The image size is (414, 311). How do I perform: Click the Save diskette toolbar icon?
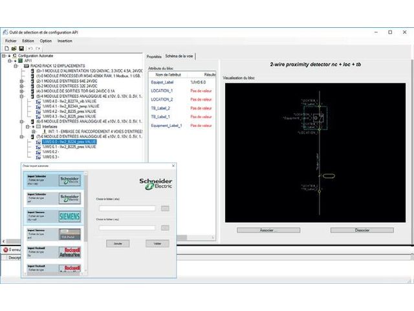pos(21,49)
